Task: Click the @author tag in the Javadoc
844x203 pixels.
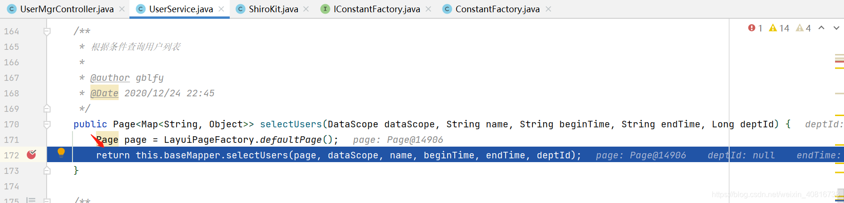Action: (110, 78)
